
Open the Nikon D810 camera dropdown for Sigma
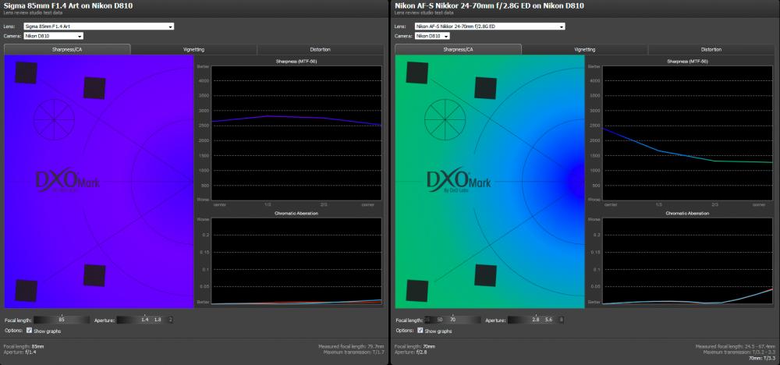pos(53,37)
